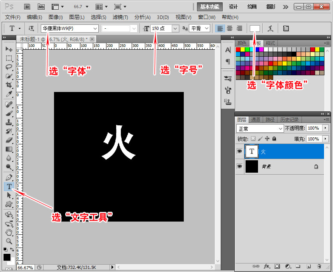Viewport: 333px width, 272px height.
Task: Select the Zoom tool
Action: tap(9, 241)
